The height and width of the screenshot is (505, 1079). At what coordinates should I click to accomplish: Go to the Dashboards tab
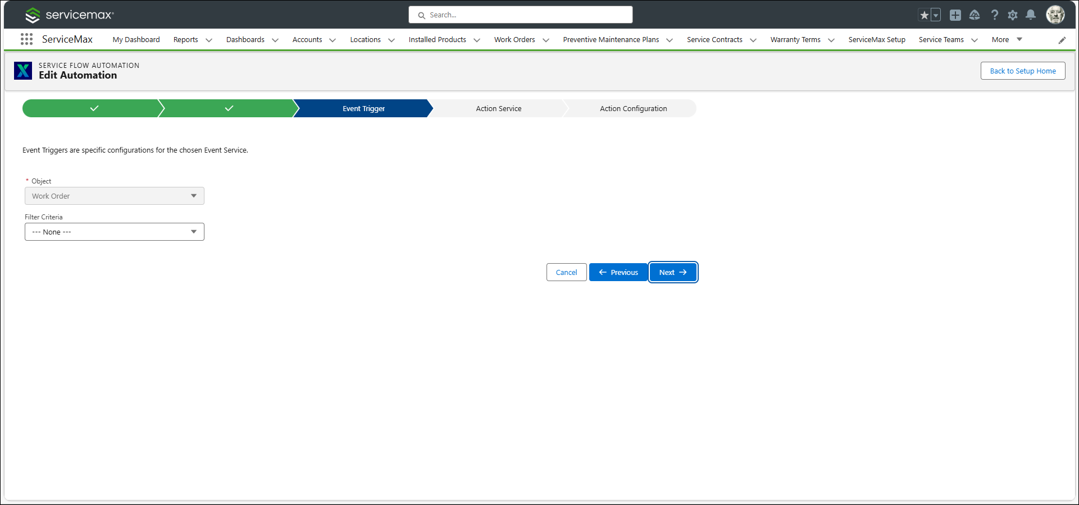point(245,40)
